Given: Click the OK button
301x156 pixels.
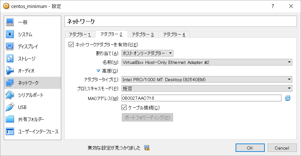Looking at the screenshot, I should [250, 148].
